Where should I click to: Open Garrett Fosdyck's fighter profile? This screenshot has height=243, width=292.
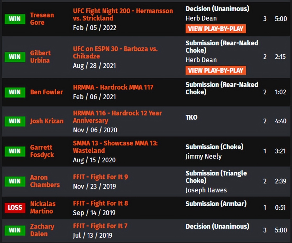point(42,151)
